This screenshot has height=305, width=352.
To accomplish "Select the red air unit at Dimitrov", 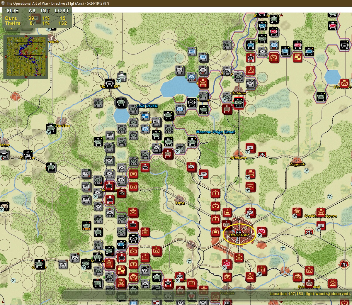I will [250, 148].
